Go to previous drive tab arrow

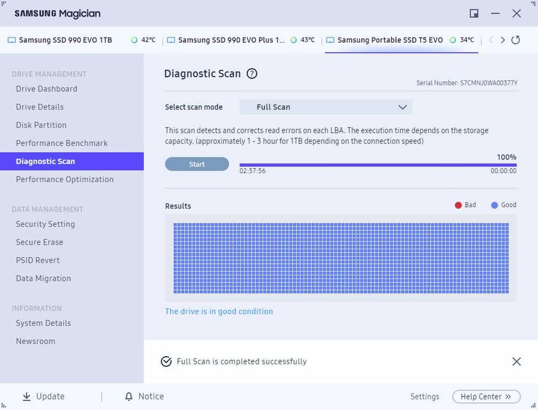pyautogui.click(x=491, y=40)
